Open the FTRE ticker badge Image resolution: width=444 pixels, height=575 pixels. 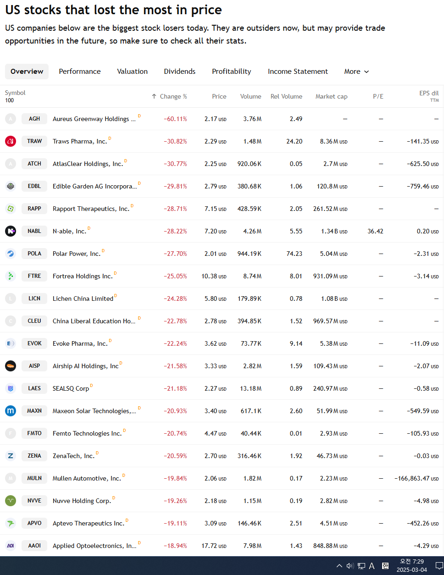coord(34,276)
